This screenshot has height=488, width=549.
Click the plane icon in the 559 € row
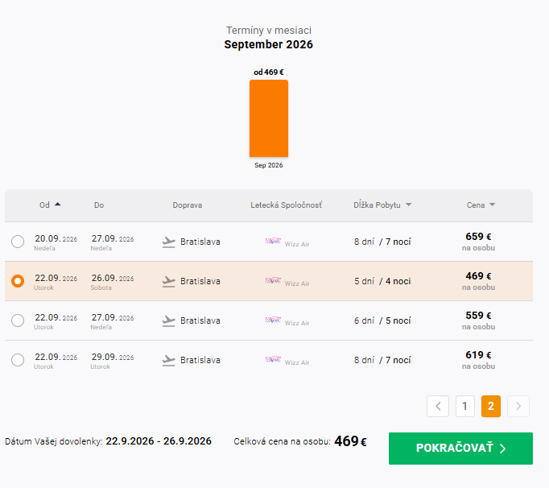point(168,321)
